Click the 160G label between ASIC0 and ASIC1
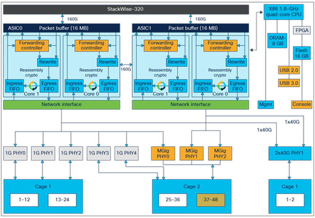Viewport: 315px width, 218px height. pyautogui.click(x=126, y=69)
